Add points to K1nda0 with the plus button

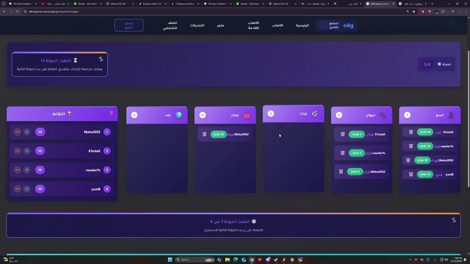27,151
